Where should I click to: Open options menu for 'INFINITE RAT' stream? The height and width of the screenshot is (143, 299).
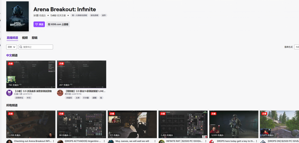click(206, 141)
